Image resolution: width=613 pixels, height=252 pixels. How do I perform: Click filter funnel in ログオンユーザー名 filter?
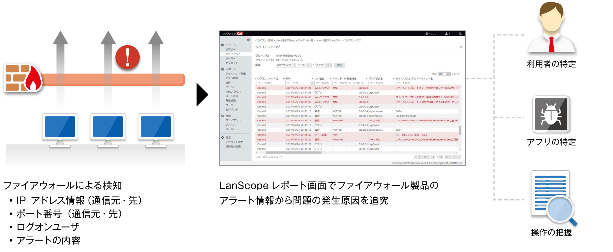pyautogui.click(x=259, y=83)
